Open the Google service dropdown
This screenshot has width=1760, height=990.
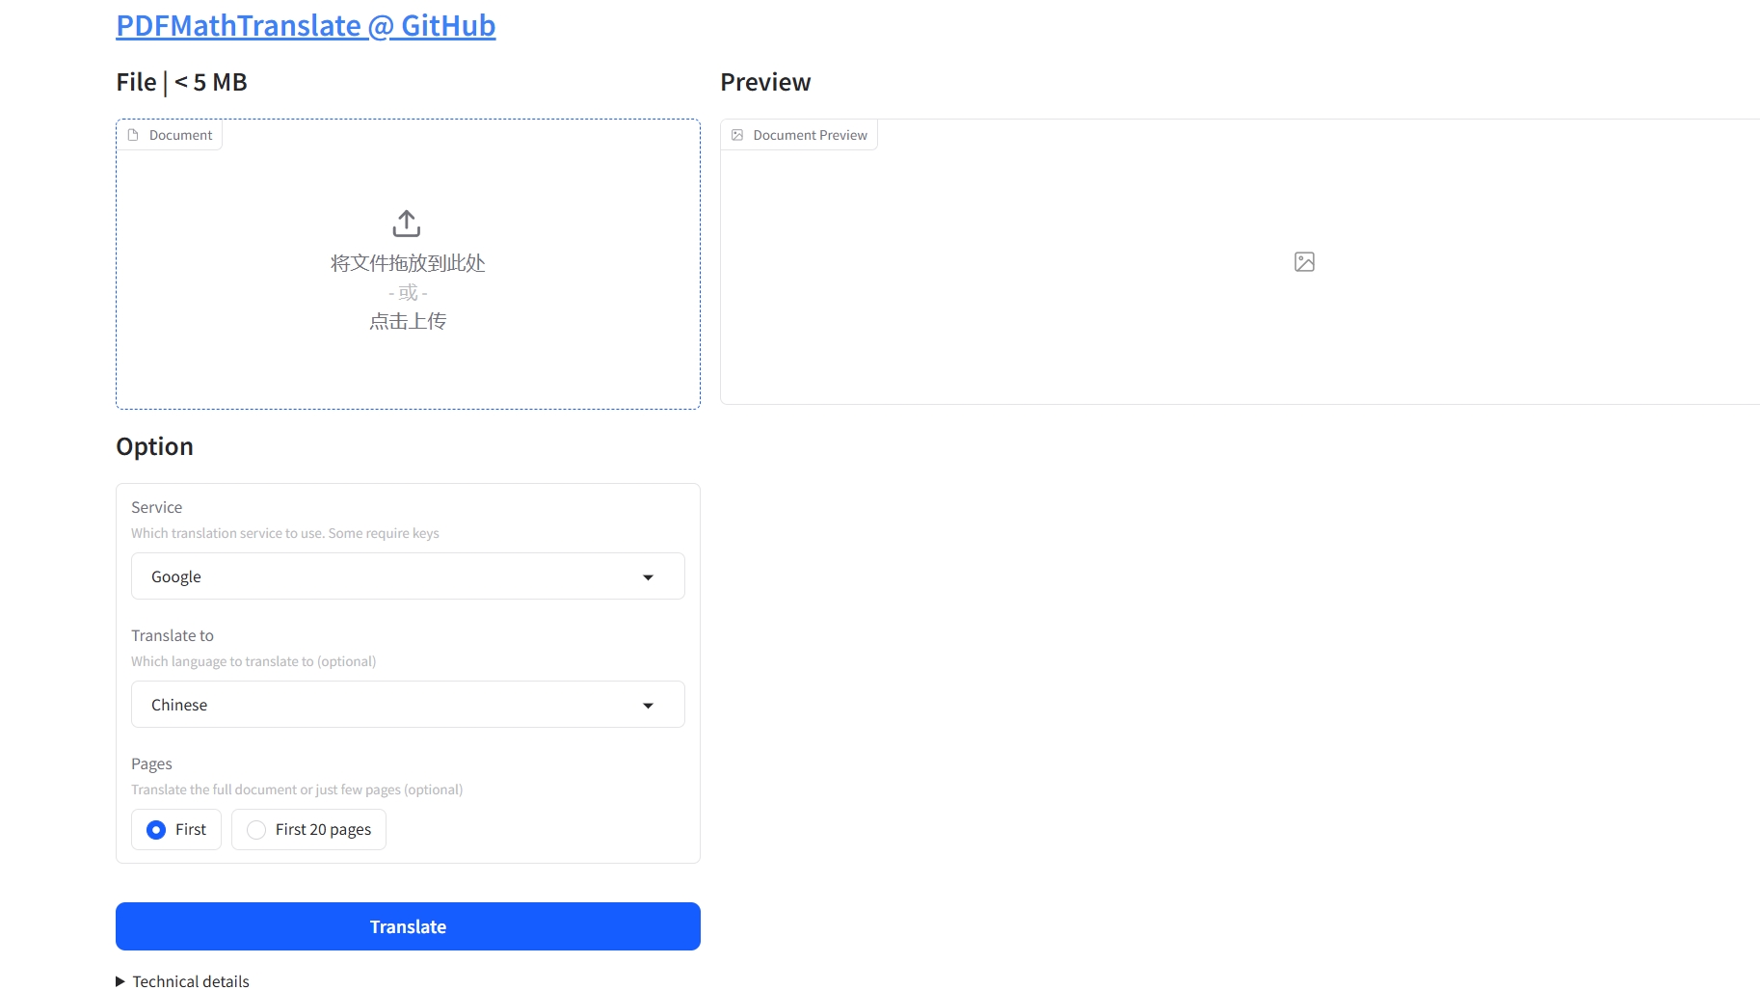coord(408,576)
